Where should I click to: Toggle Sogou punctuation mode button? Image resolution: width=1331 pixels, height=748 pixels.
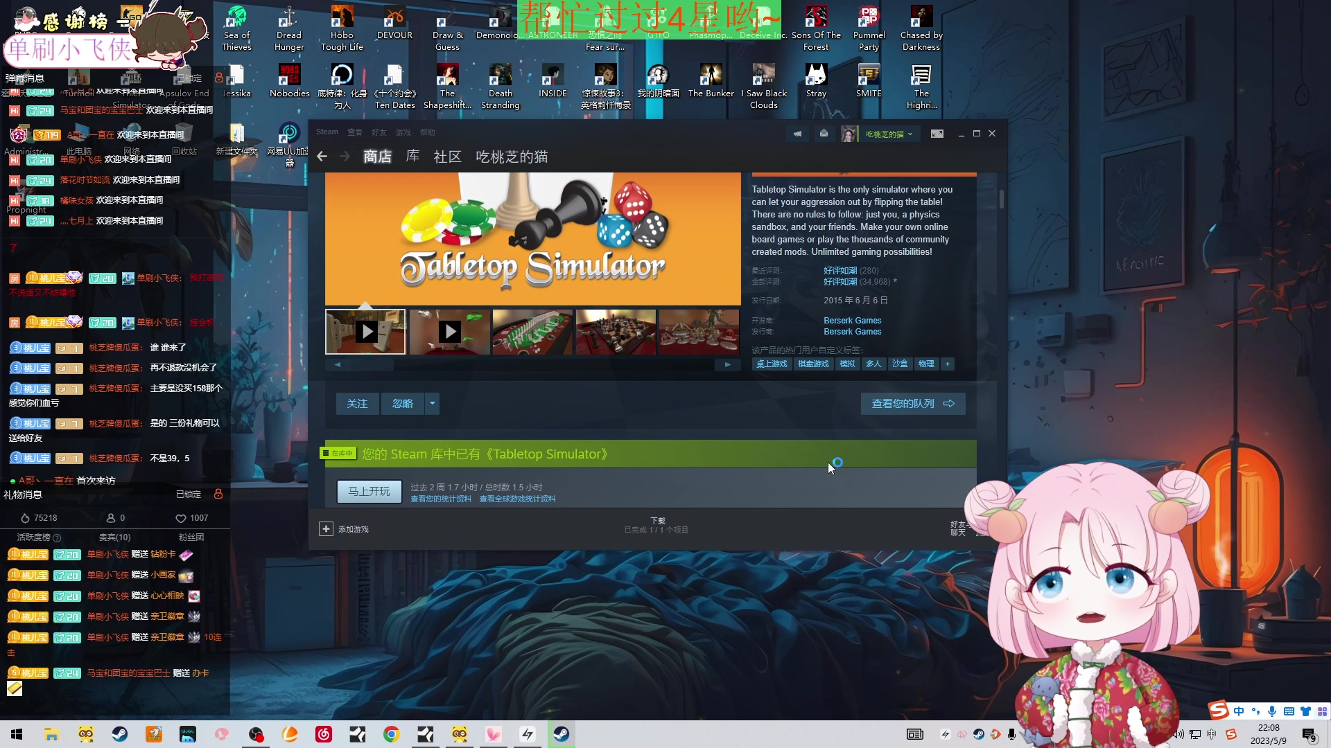pyautogui.click(x=1255, y=711)
